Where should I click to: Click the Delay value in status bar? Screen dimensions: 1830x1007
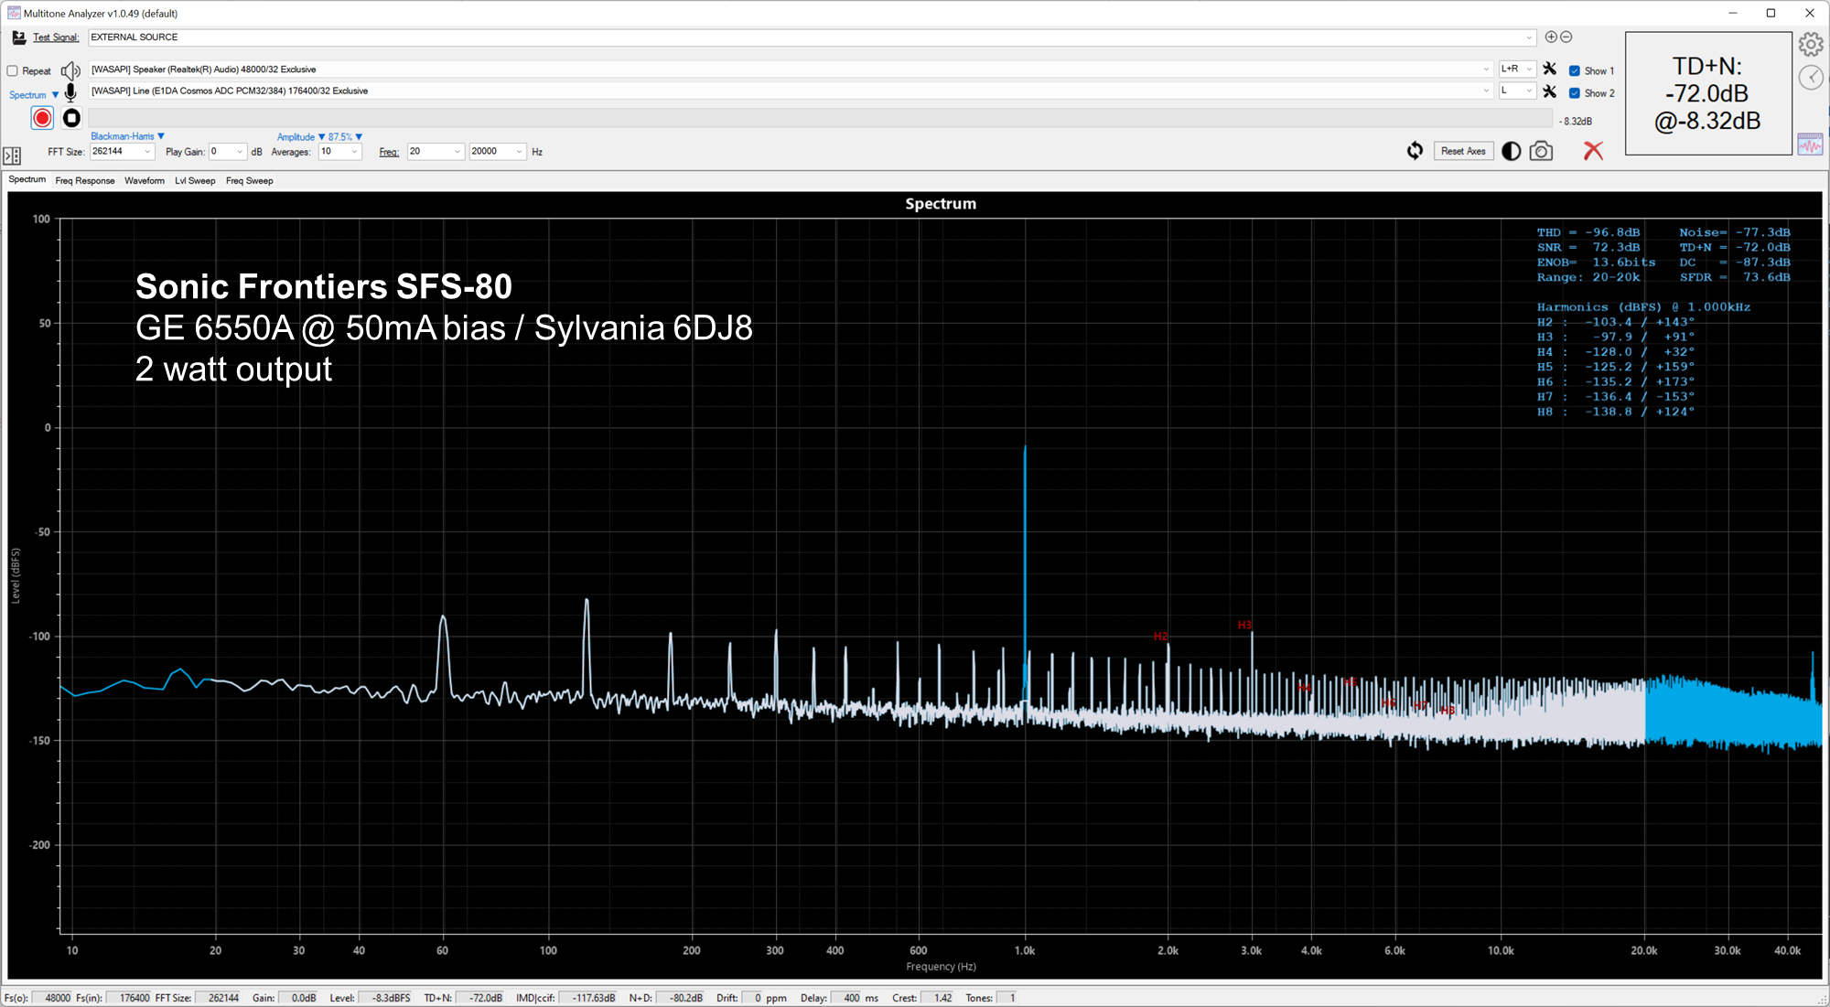[846, 998]
